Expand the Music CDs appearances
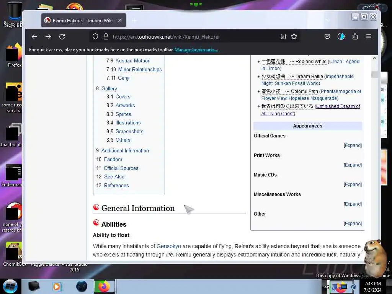 tap(353, 185)
